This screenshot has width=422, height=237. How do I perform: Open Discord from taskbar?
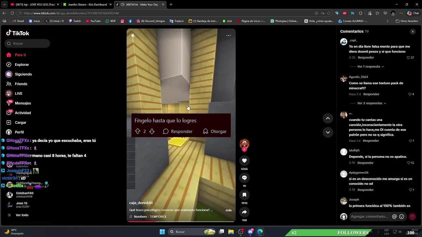tap(250, 232)
